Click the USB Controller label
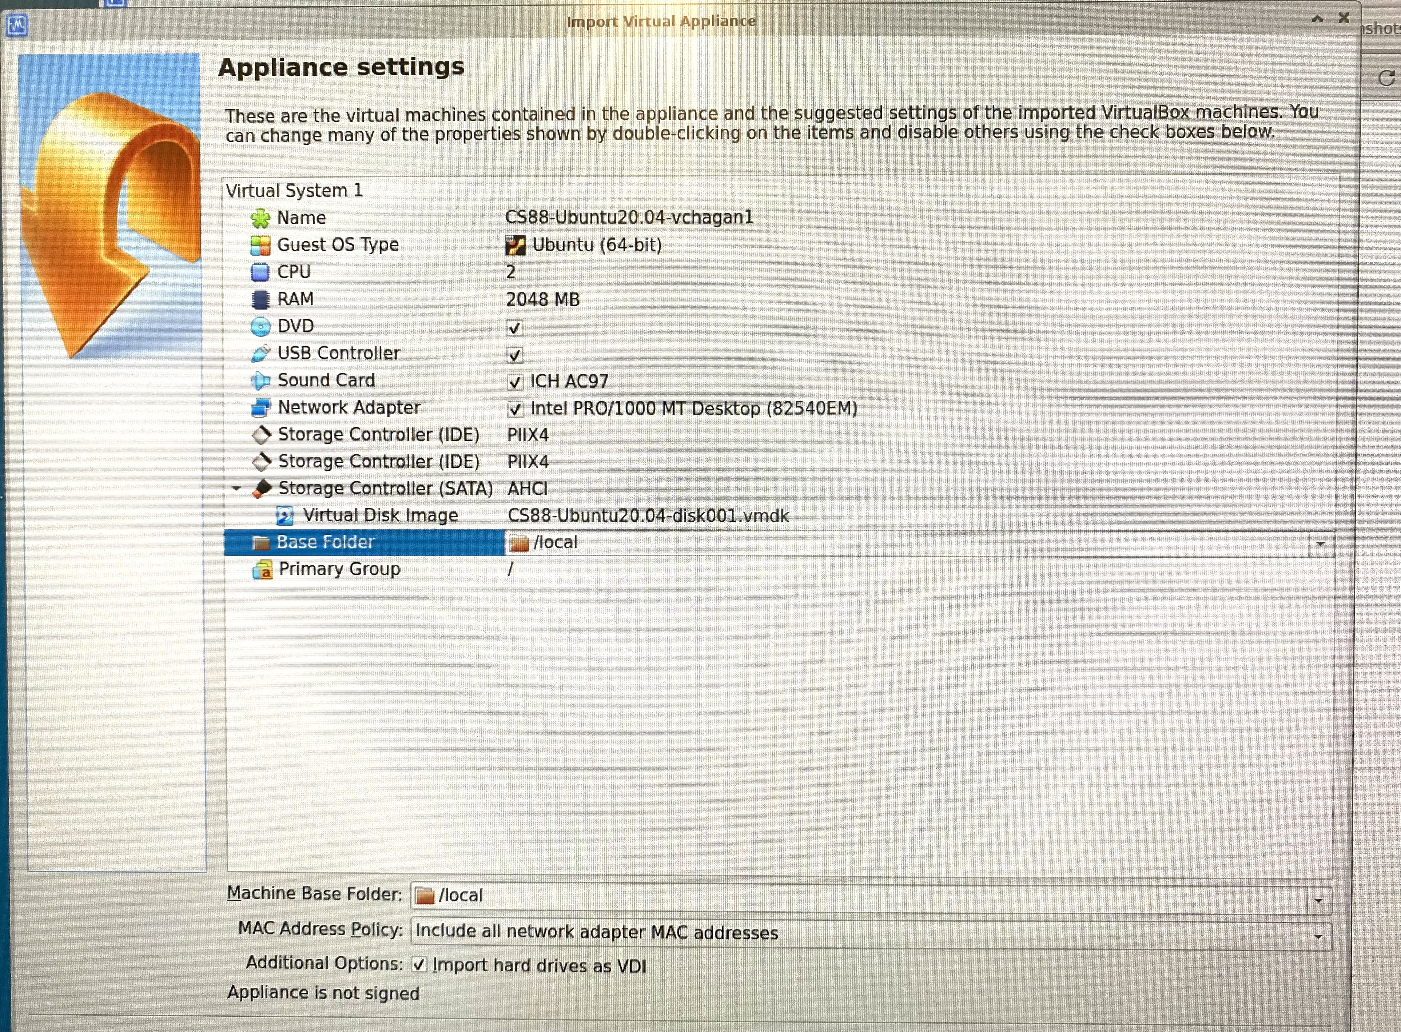1401x1032 pixels. pyautogui.click(x=339, y=354)
